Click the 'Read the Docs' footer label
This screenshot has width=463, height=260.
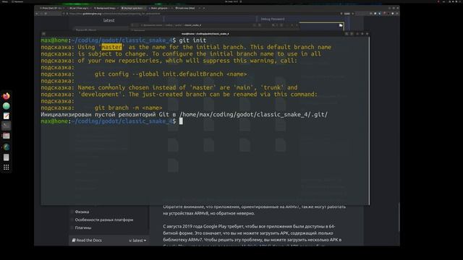point(87,240)
